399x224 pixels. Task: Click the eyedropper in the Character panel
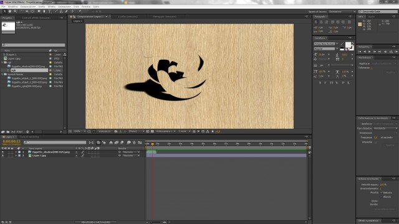(342, 44)
